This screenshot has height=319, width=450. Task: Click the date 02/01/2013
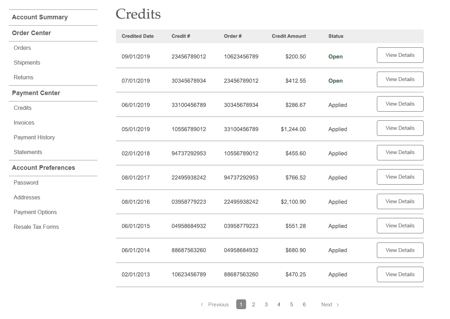pyautogui.click(x=136, y=274)
